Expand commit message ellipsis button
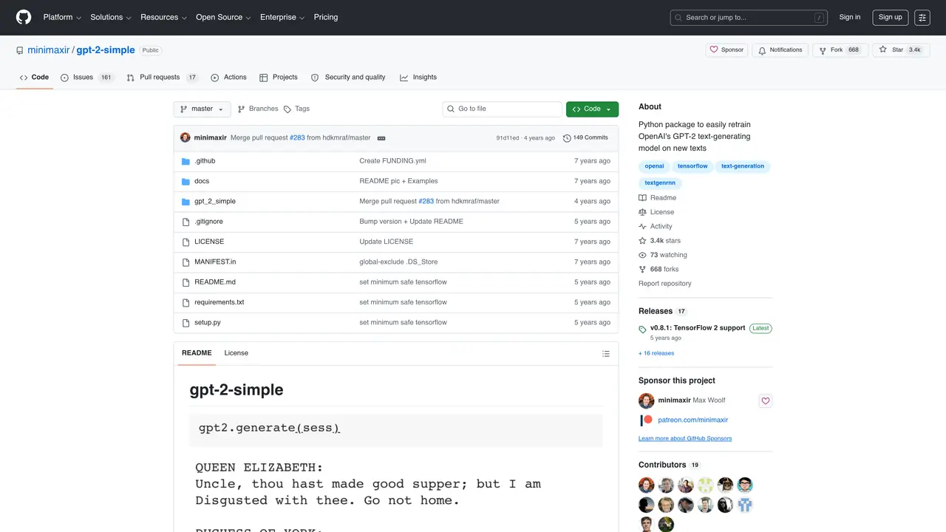This screenshot has width=946, height=532. 381,138
